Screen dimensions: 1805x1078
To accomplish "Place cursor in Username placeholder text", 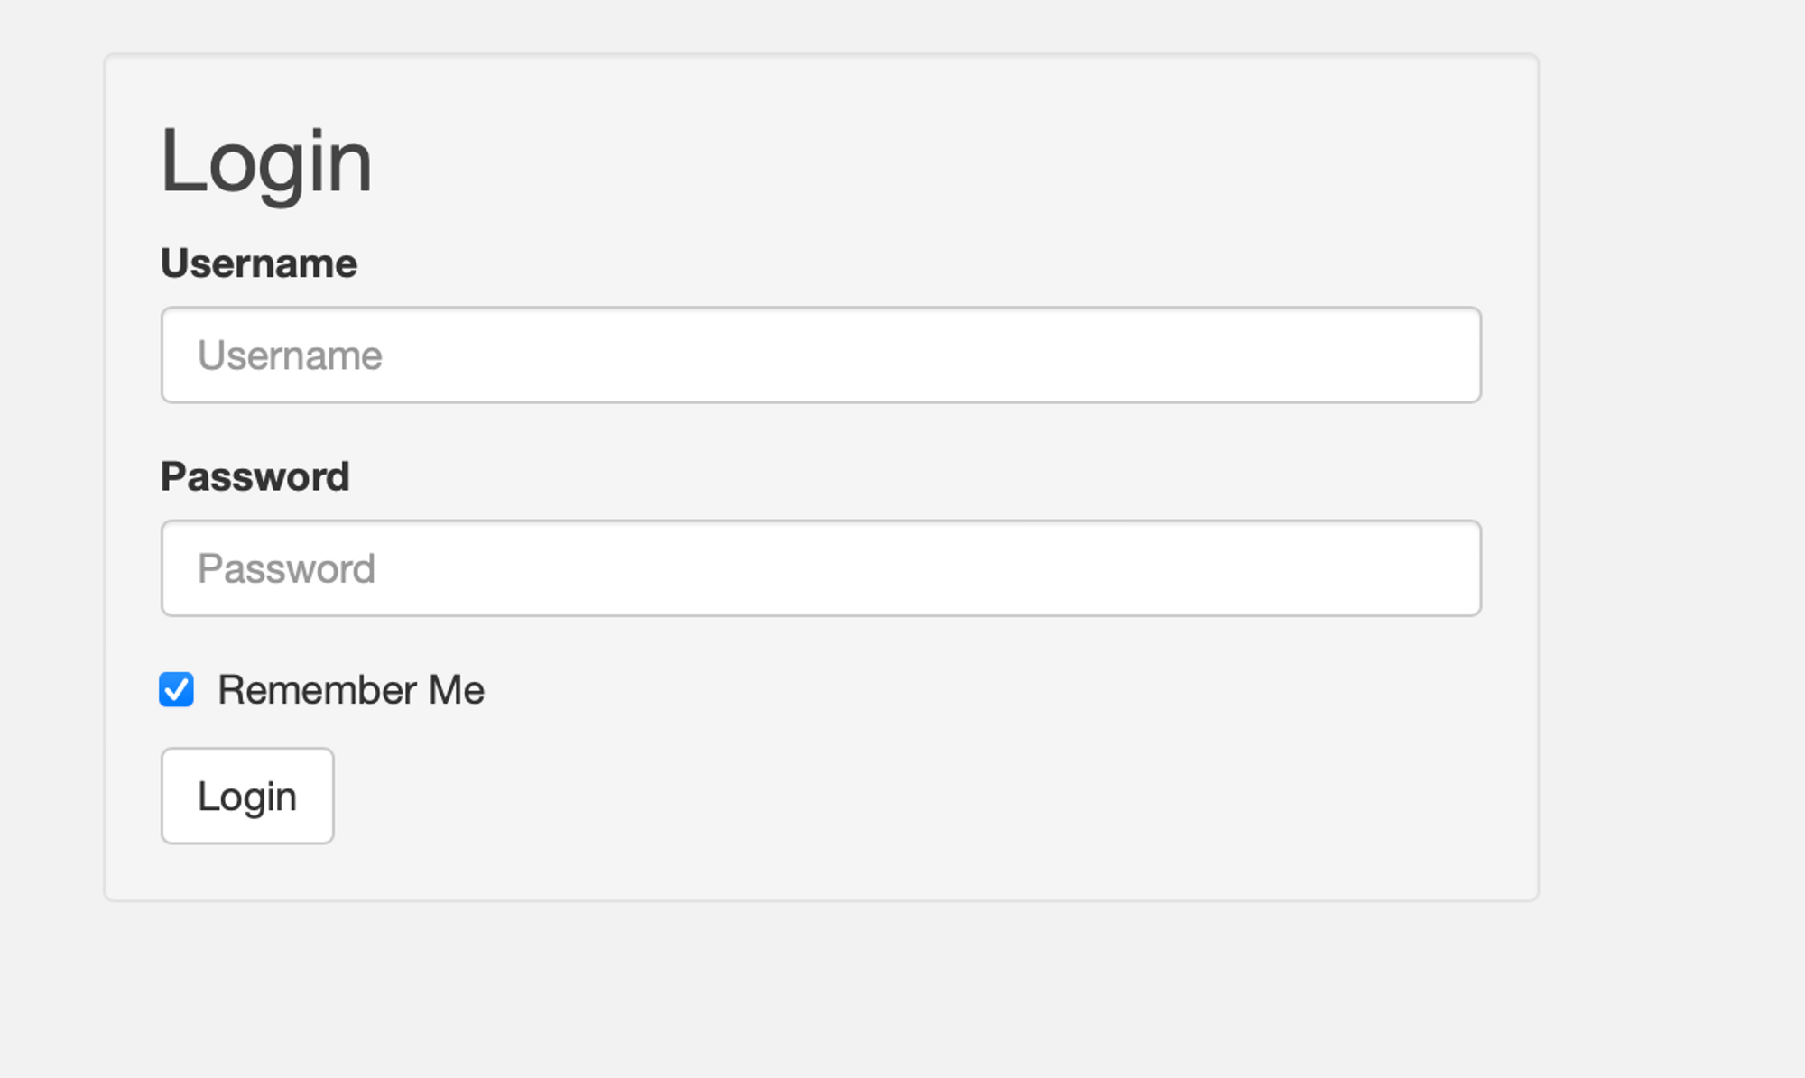I will point(290,355).
